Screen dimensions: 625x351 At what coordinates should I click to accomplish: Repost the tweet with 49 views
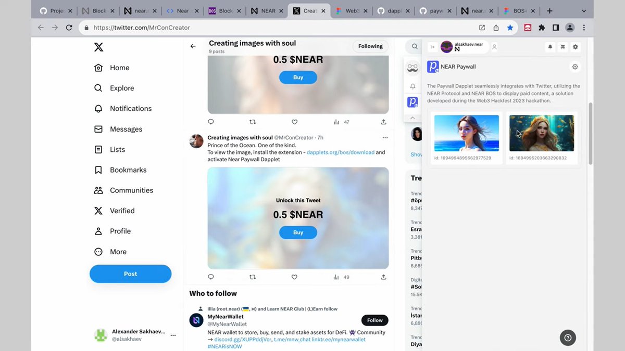click(253, 277)
